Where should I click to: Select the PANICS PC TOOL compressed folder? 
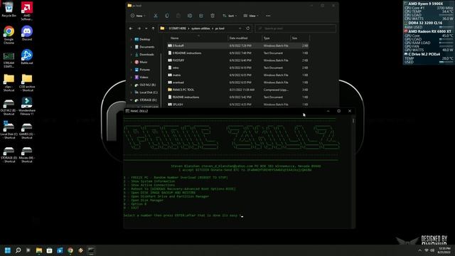click(x=238, y=90)
